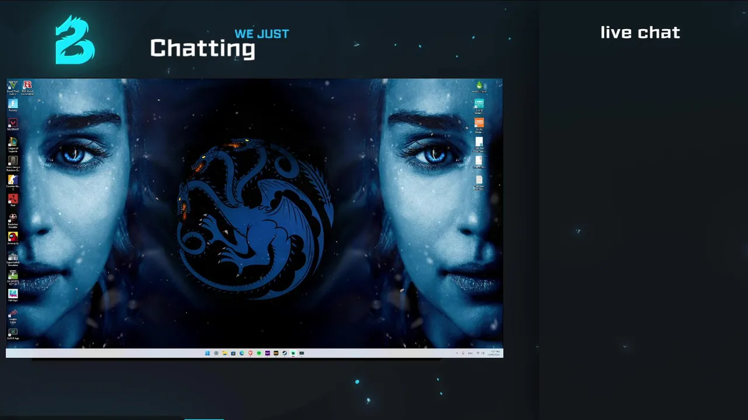The width and height of the screenshot is (748, 420).
Task: Open the EA SPORTS FC shortcut
Action: 12,277
